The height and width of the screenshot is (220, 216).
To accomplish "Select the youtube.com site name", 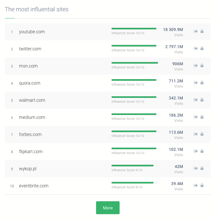I will 32,32.
